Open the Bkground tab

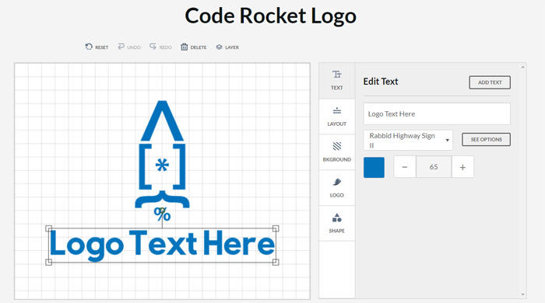pyautogui.click(x=336, y=151)
